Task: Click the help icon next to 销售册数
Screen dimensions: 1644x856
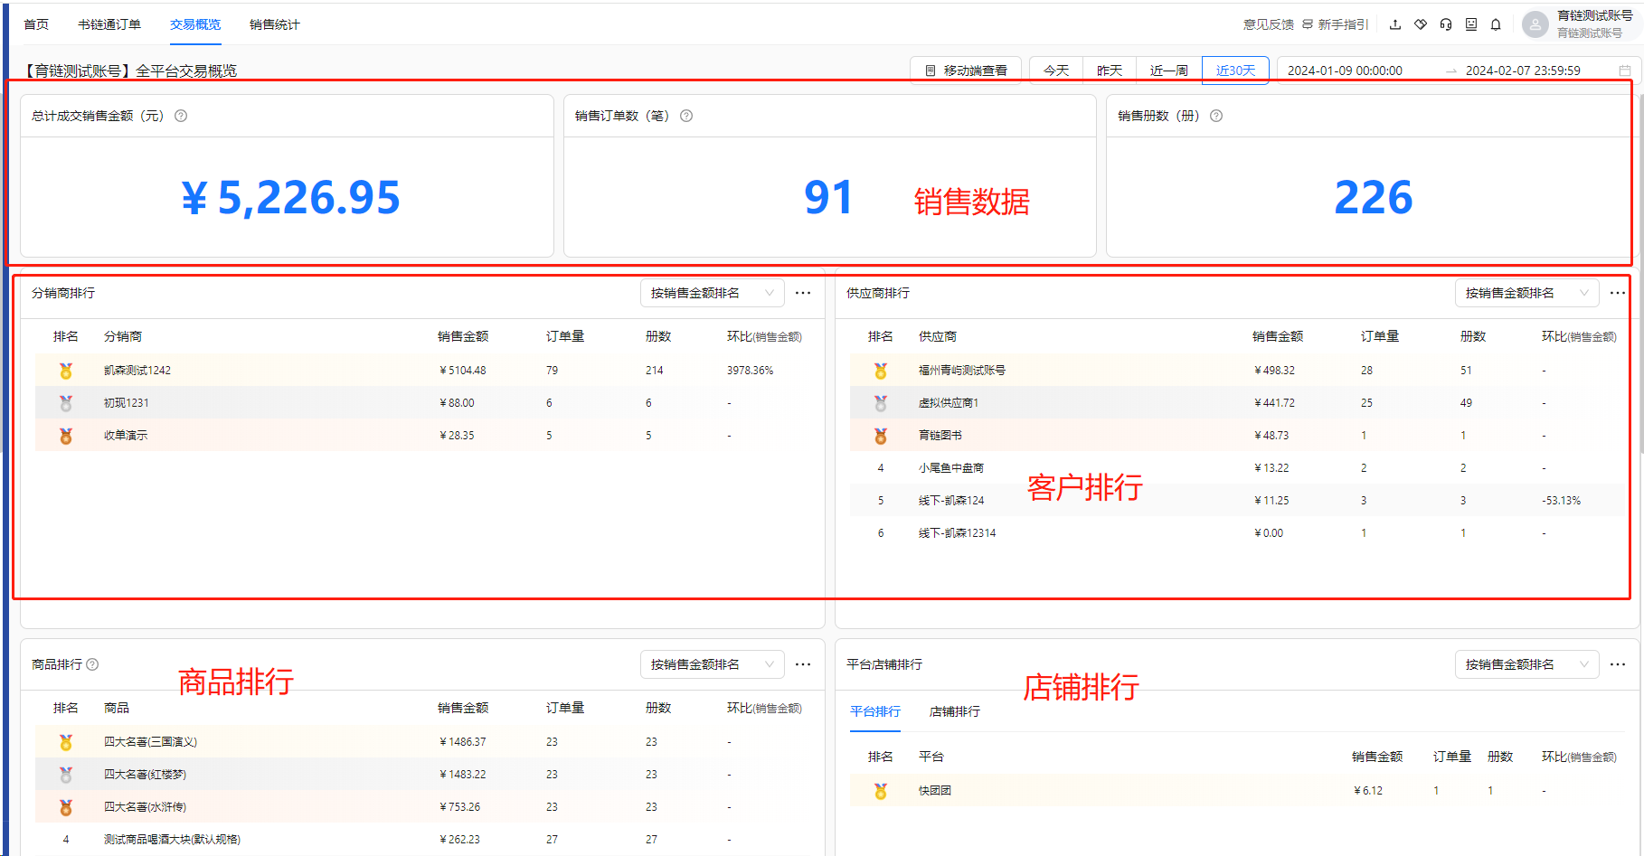Action: point(1216,116)
